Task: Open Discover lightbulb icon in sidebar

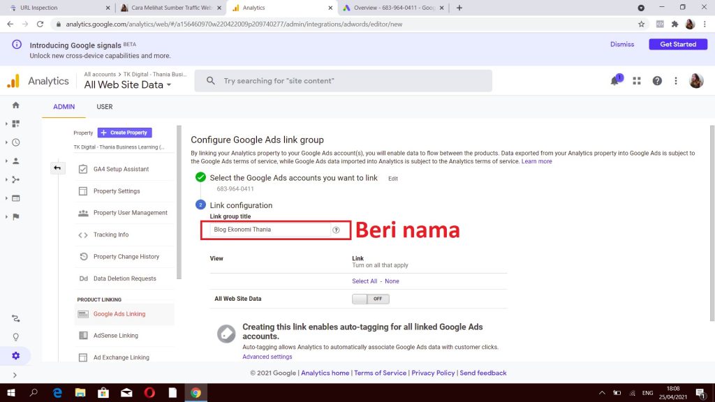Action: click(x=16, y=337)
